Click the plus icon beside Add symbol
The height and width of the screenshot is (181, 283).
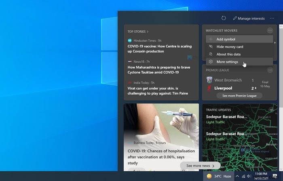coord(211,39)
